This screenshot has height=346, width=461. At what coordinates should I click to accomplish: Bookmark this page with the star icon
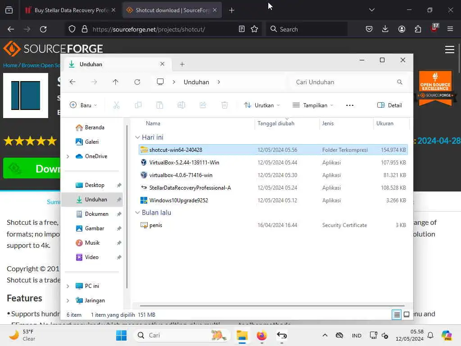254,29
